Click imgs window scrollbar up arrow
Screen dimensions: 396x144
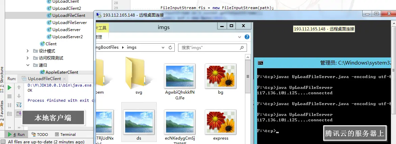248,58
